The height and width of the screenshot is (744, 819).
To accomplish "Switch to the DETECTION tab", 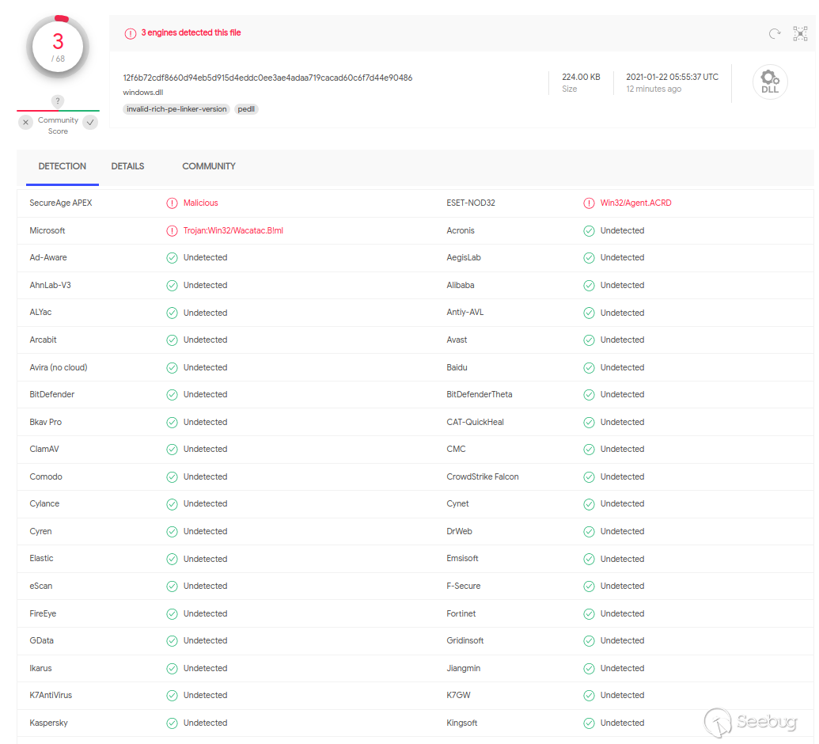I will (x=63, y=166).
